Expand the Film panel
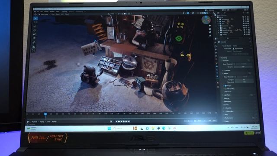The width and height of the screenshot is (277, 156). click(x=224, y=114)
